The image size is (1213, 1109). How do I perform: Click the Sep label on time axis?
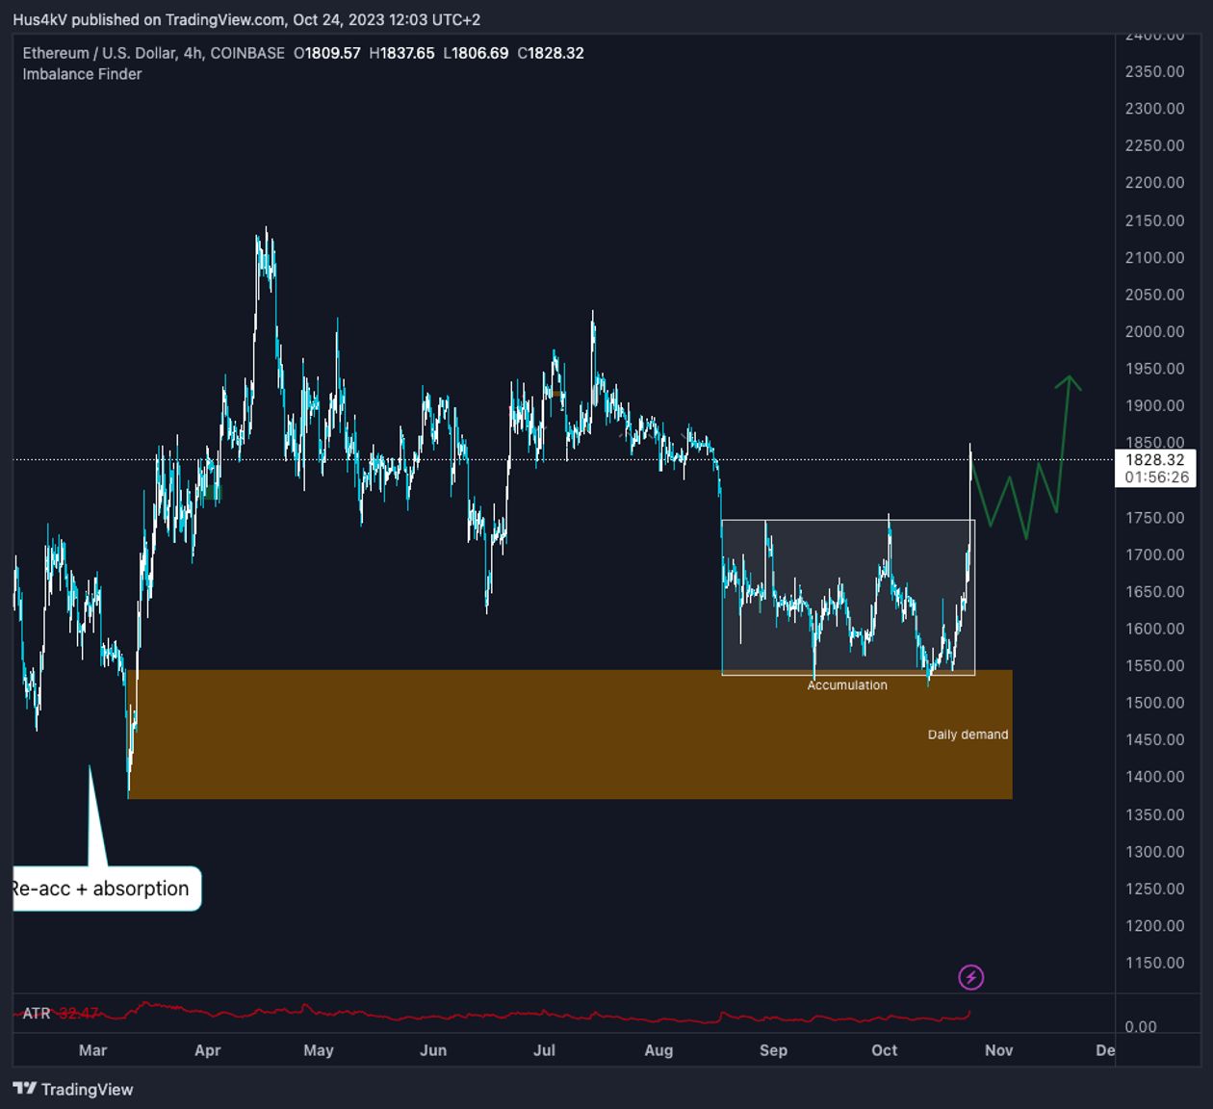(x=773, y=1050)
